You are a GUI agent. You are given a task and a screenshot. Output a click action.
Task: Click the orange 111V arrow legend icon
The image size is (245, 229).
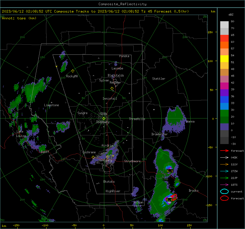224,164
